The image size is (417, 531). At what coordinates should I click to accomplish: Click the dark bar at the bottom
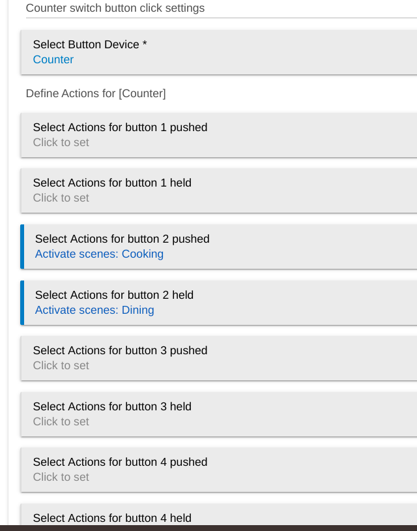coord(208,527)
